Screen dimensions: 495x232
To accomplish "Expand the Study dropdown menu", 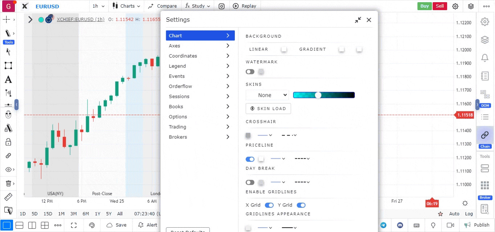I will (197, 6).
